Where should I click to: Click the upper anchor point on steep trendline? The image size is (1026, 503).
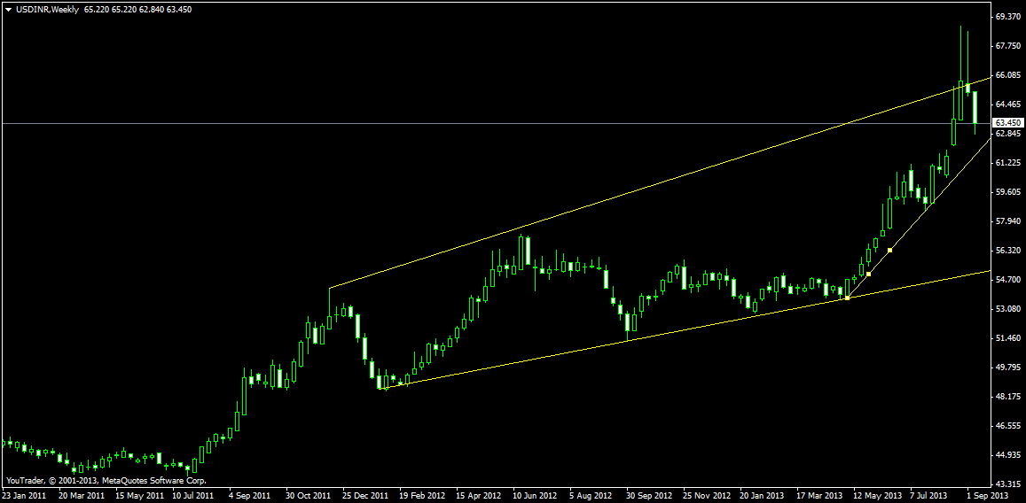[889, 251]
